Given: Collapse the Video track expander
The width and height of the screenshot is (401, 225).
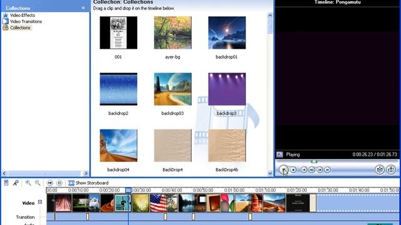Looking at the screenshot, I should (40, 202).
